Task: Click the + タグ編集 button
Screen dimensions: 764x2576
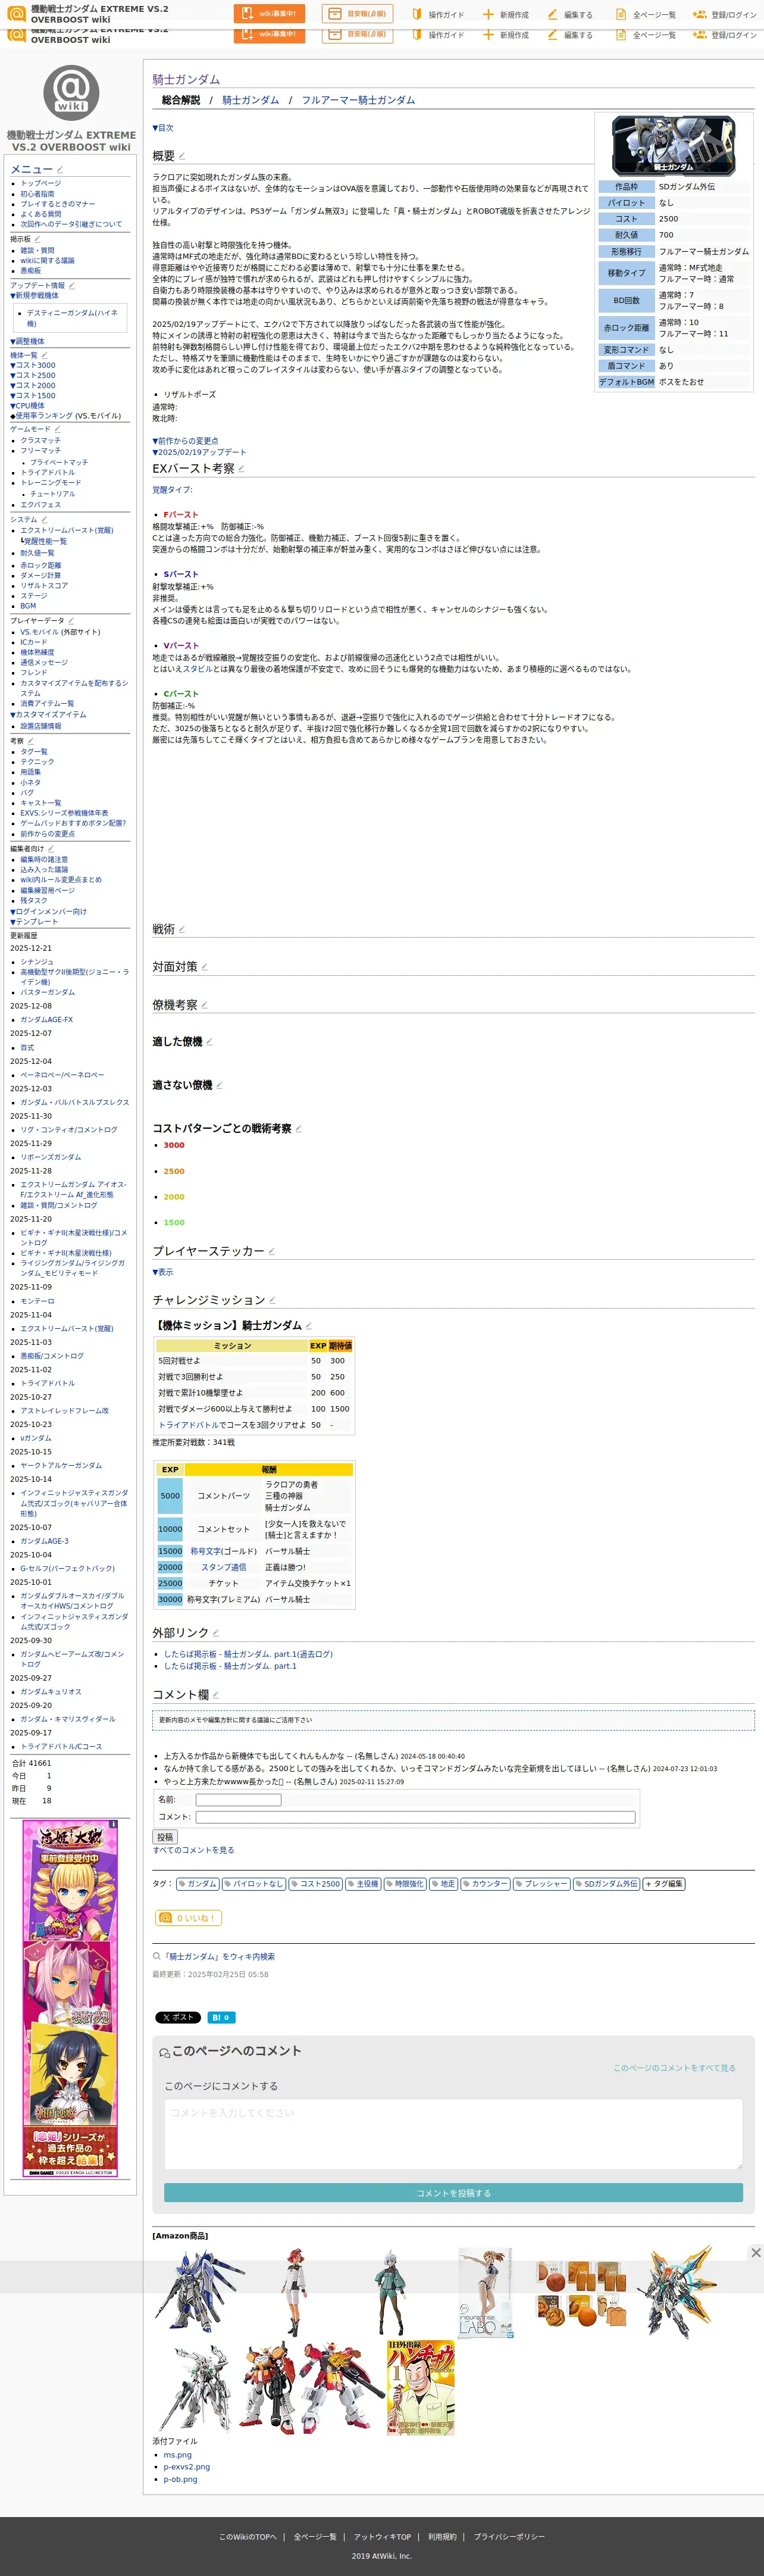Action: [664, 1884]
